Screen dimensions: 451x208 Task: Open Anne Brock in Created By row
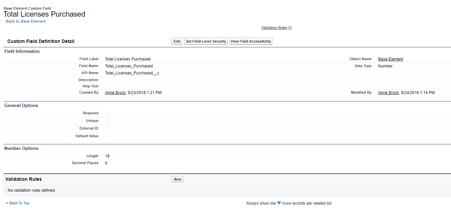[x=115, y=93]
